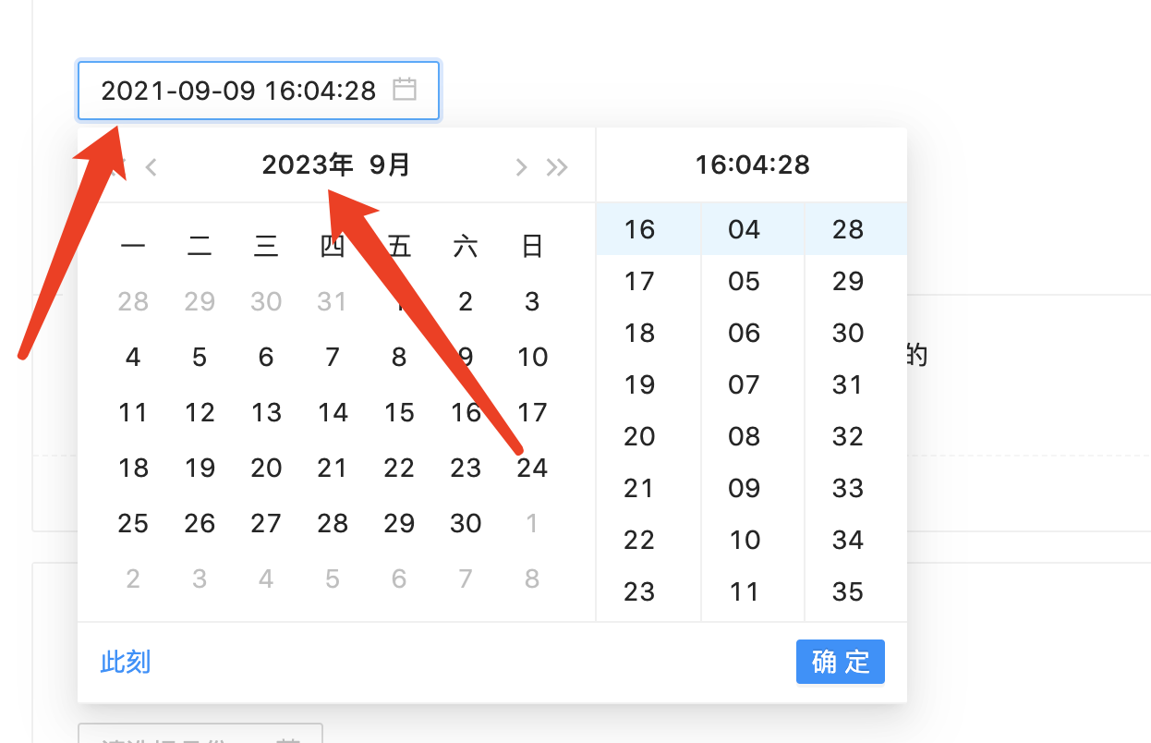Jump to next year via double chevron
This screenshot has height=743, width=1151.
pos(557,166)
